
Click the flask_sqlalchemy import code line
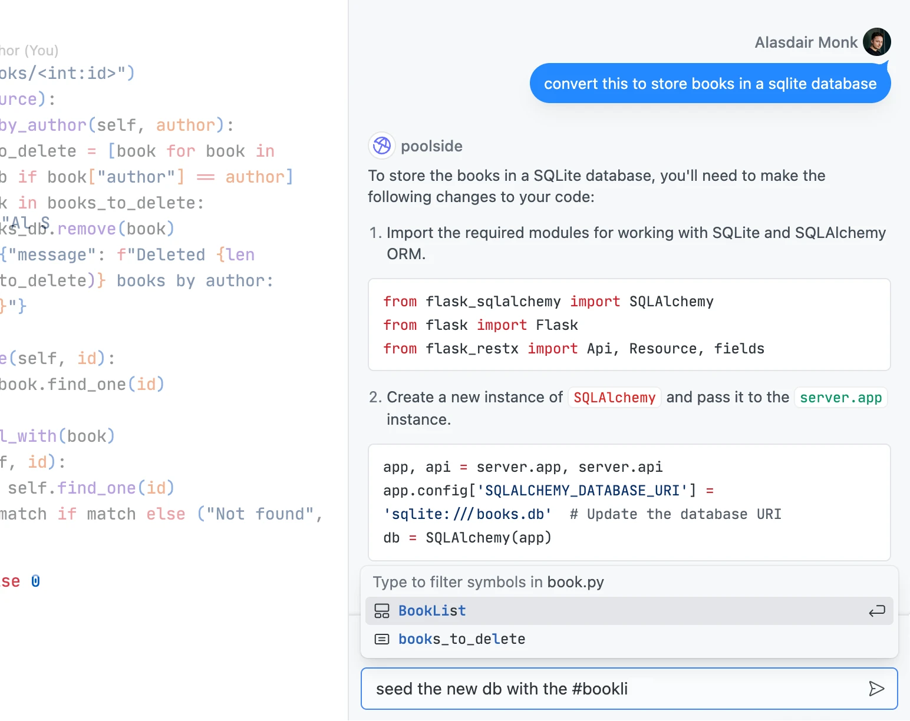548,302
